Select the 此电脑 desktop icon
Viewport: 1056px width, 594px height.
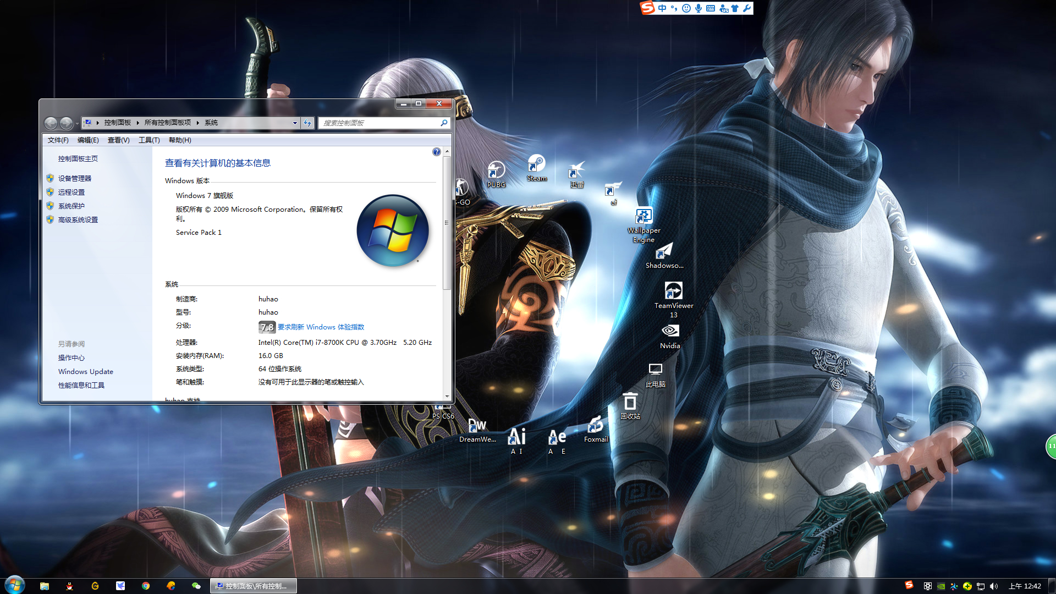click(x=655, y=375)
